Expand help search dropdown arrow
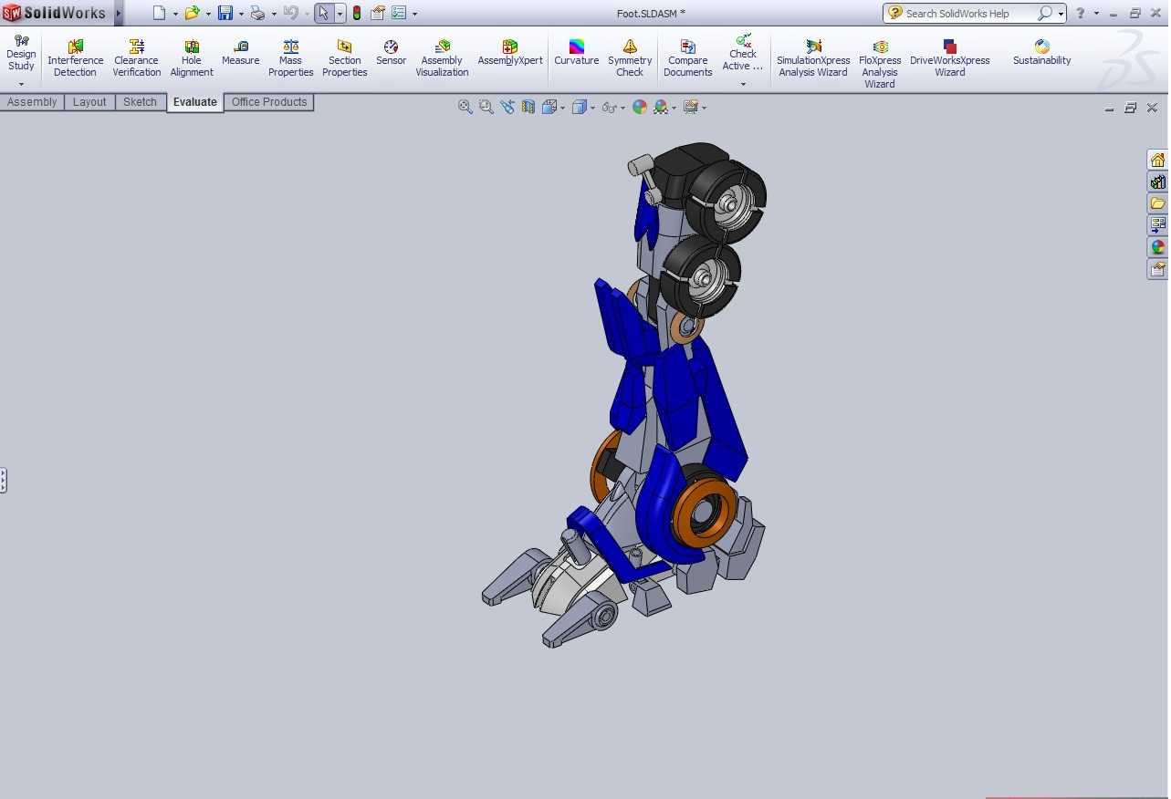 tap(1061, 14)
